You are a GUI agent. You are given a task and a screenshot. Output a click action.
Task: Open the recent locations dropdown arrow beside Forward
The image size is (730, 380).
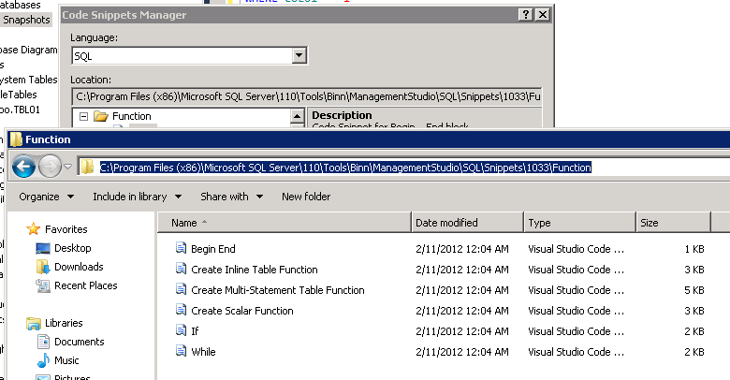click(x=68, y=167)
